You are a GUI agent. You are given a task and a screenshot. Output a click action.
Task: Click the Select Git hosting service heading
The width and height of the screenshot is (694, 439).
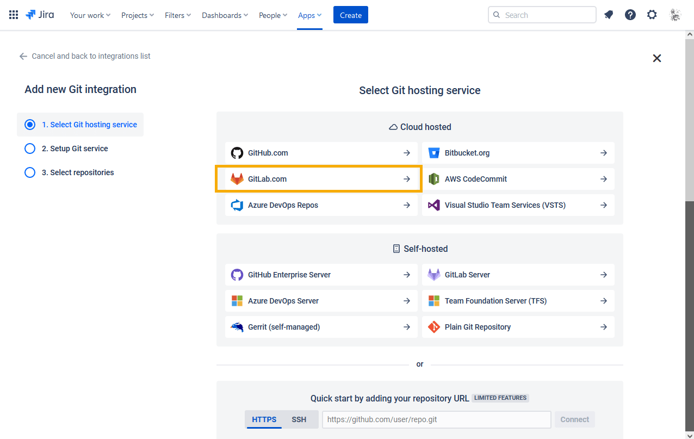pos(420,90)
